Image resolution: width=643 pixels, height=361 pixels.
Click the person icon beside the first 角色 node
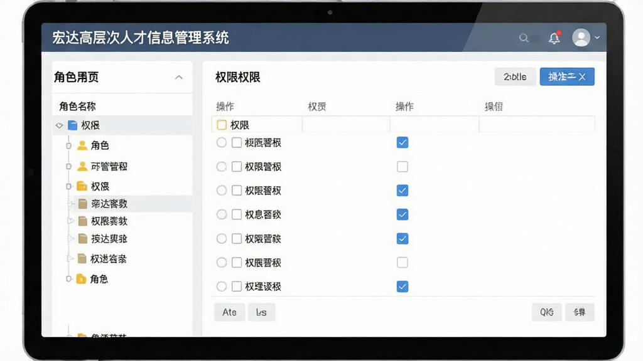tap(82, 145)
